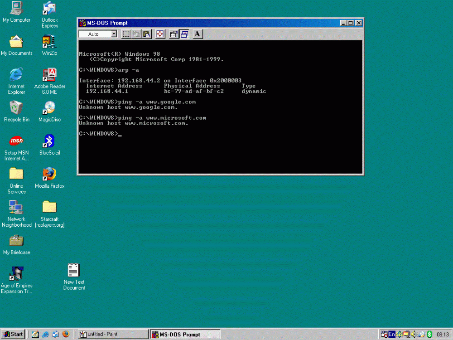Screen dimensions: 453x340
Task: Select the WinZip desktop shortcut
Action: [49, 45]
